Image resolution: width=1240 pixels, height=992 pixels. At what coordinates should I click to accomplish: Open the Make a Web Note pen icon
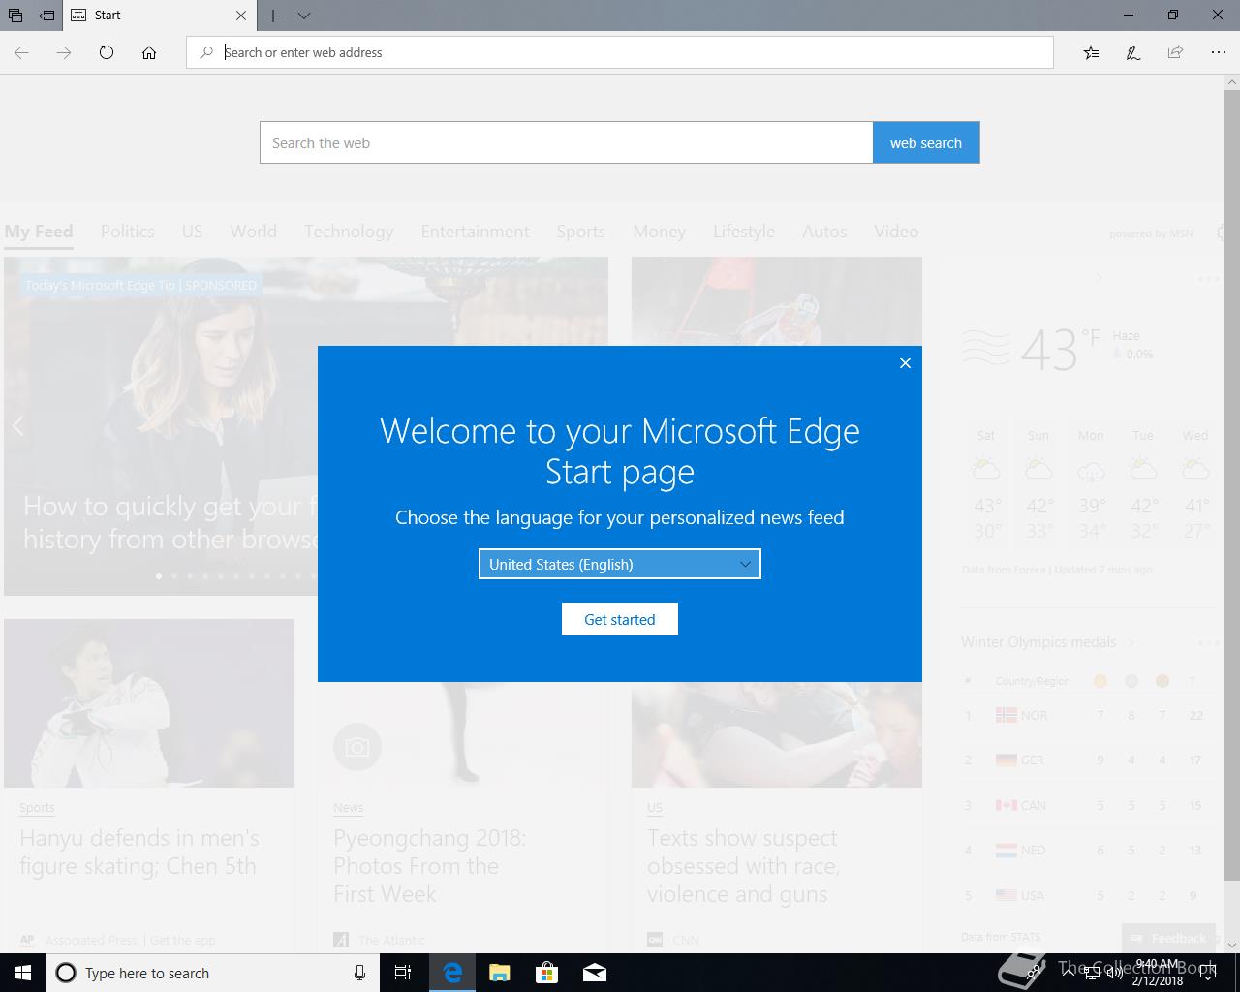(x=1132, y=52)
